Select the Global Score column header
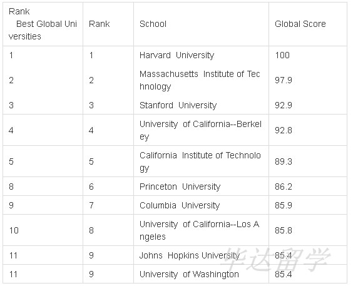The width and height of the screenshot is (353, 286). click(x=300, y=24)
